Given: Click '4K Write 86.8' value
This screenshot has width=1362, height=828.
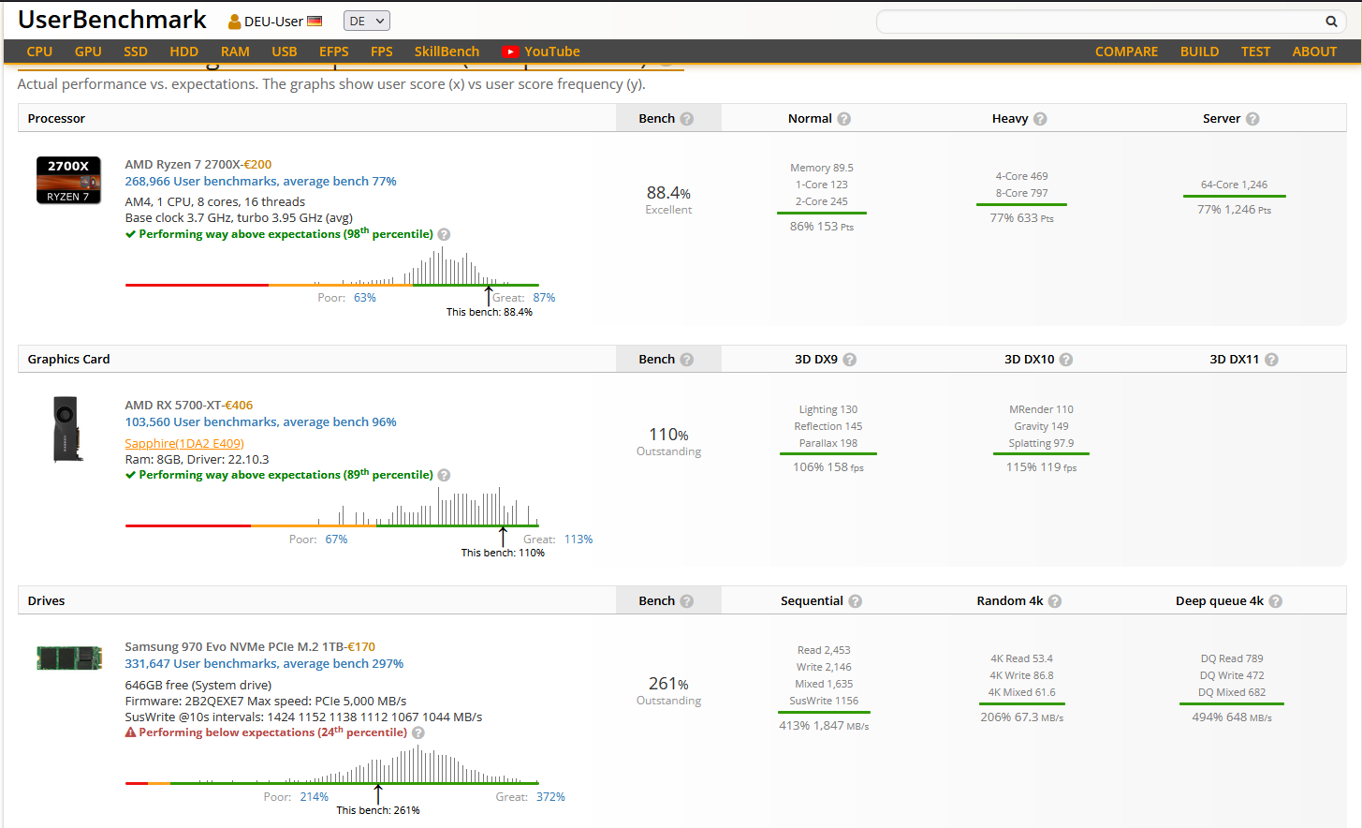Looking at the screenshot, I should (1021, 675).
